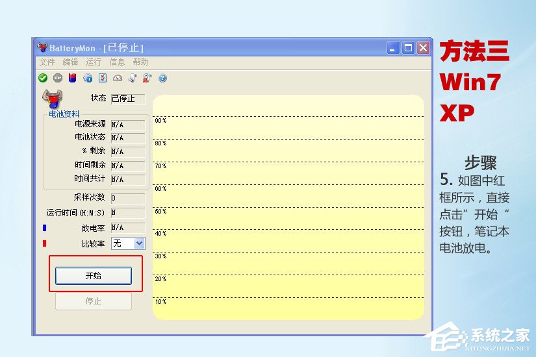Image resolution: width=536 pixels, height=357 pixels.
Task: Click the disabled 停止 button
Action: 94,301
